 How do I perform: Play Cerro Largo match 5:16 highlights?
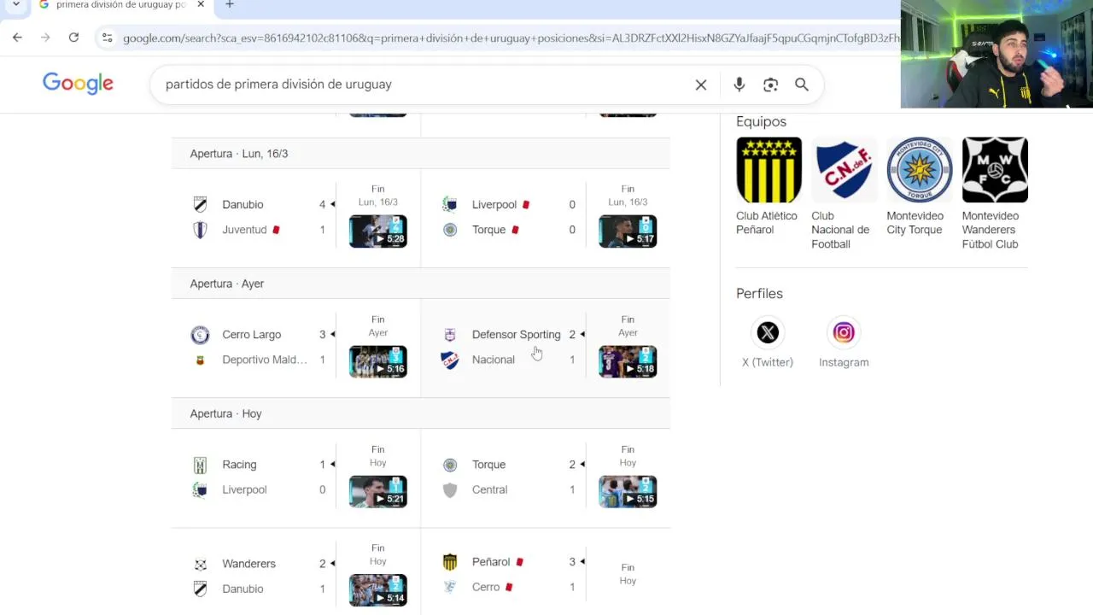(x=378, y=361)
